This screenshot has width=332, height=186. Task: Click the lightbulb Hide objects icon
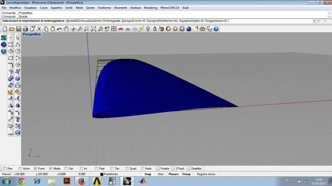148,29
